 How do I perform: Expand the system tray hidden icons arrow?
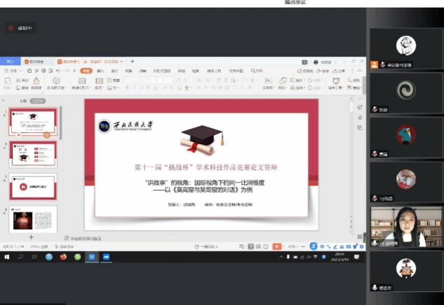click(x=281, y=257)
